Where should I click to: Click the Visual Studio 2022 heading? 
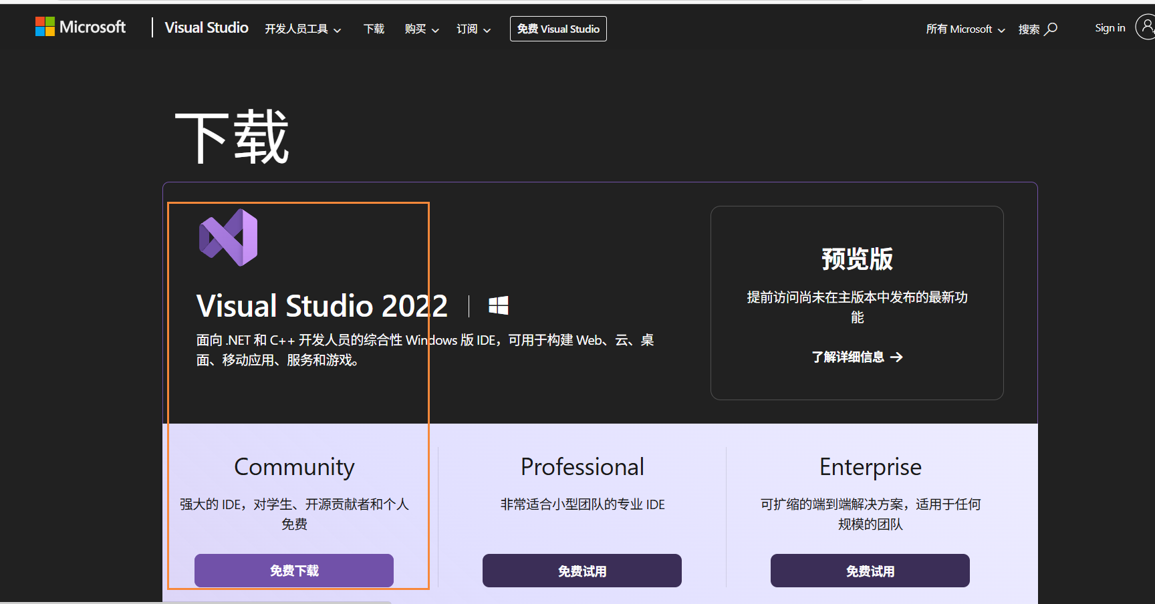pos(322,306)
